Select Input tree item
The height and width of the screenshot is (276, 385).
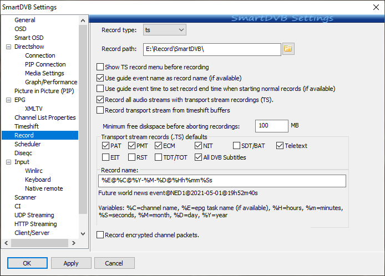coord(22,162)
